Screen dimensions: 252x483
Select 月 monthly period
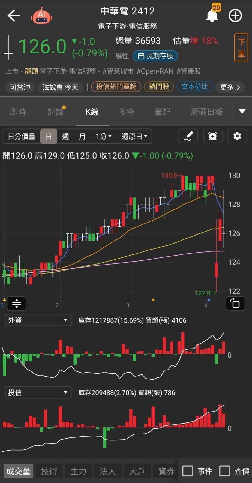(x=82, y=136)
